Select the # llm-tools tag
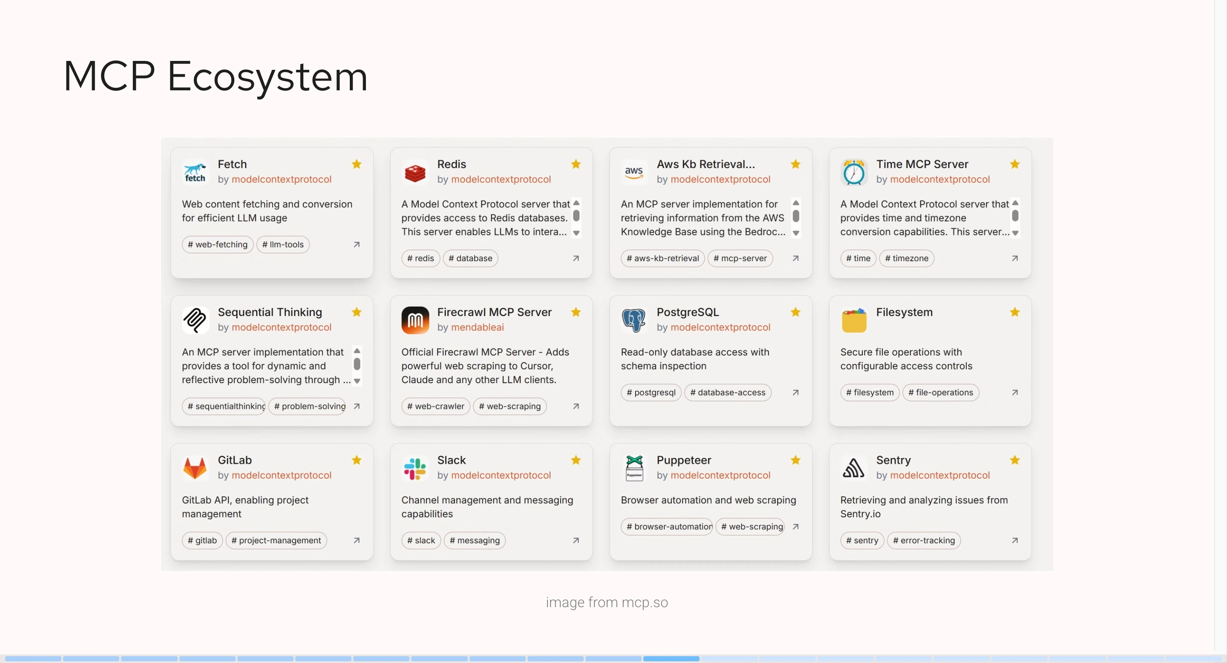 283,244
